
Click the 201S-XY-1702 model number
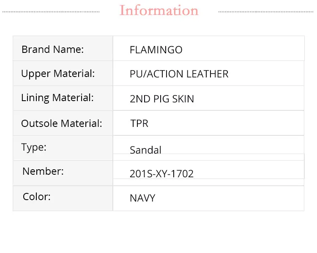tap(161, 173)
